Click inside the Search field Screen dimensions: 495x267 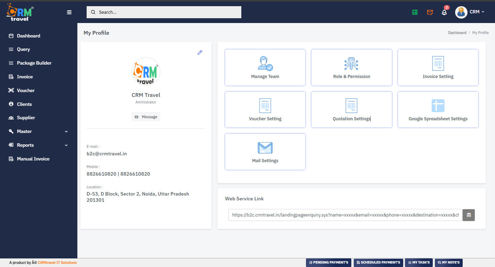(164, 12)
